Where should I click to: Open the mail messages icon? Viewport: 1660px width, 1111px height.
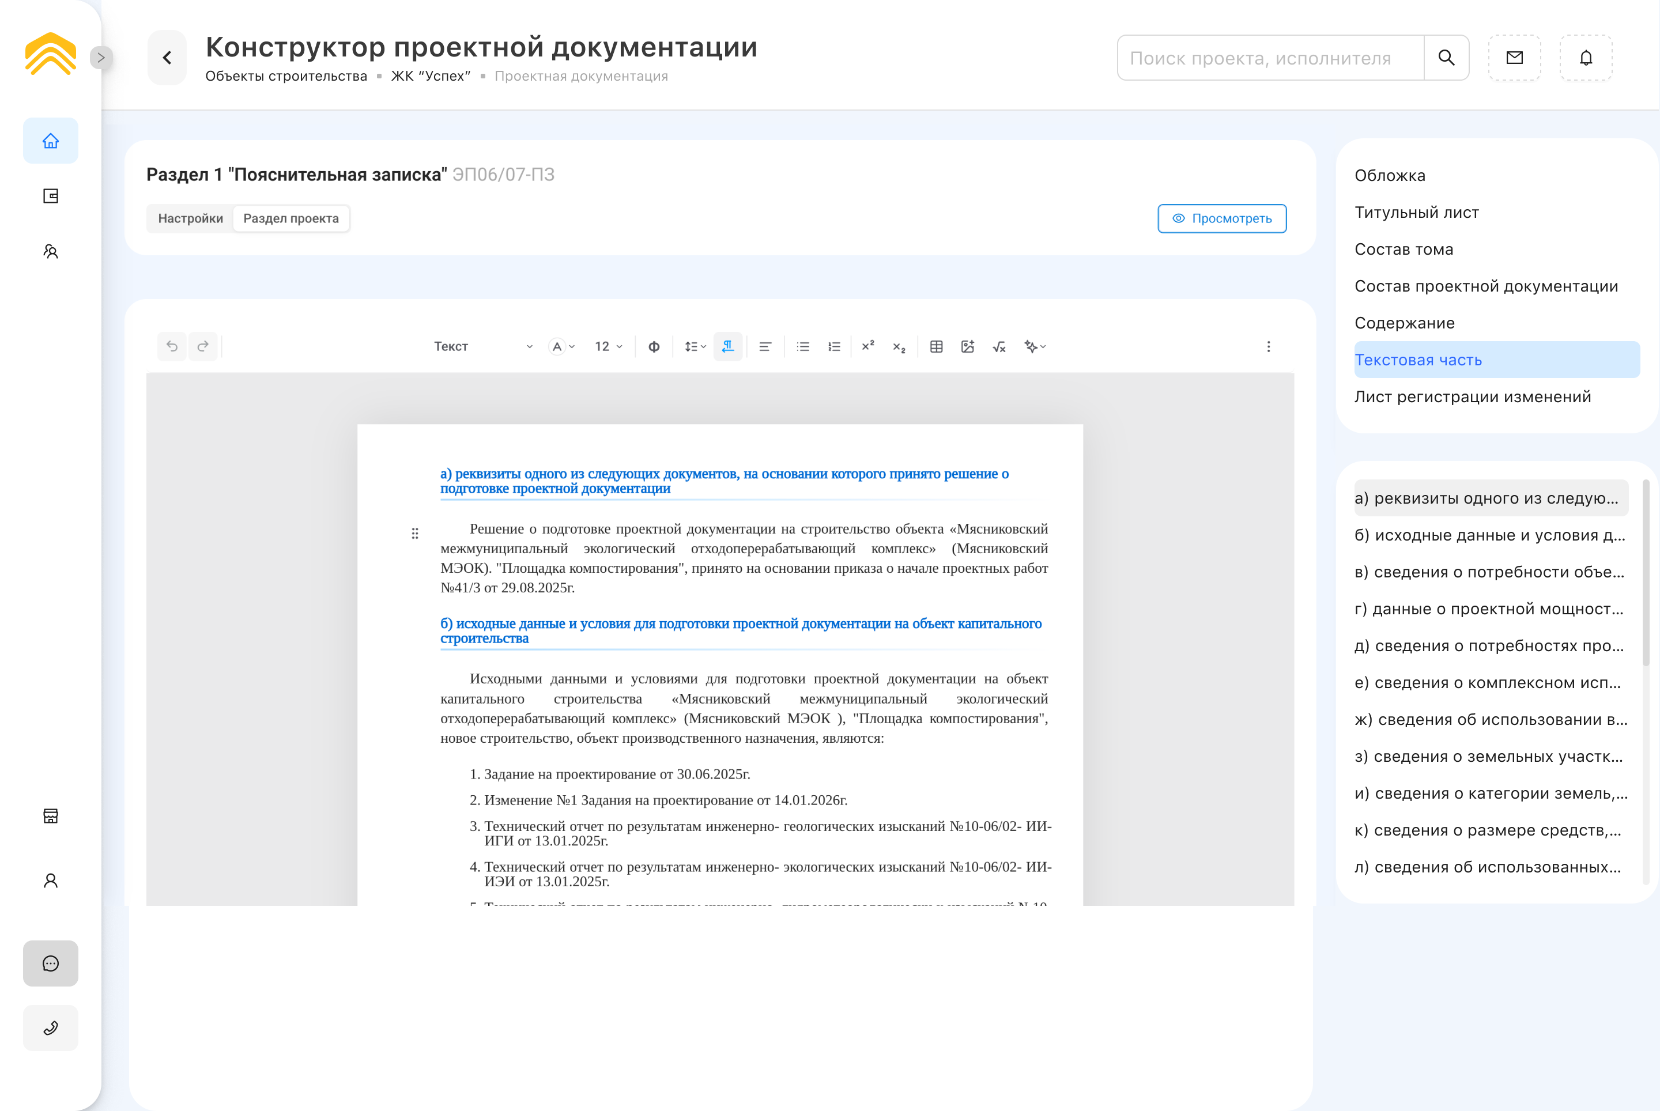click(x=1514, y=58)
